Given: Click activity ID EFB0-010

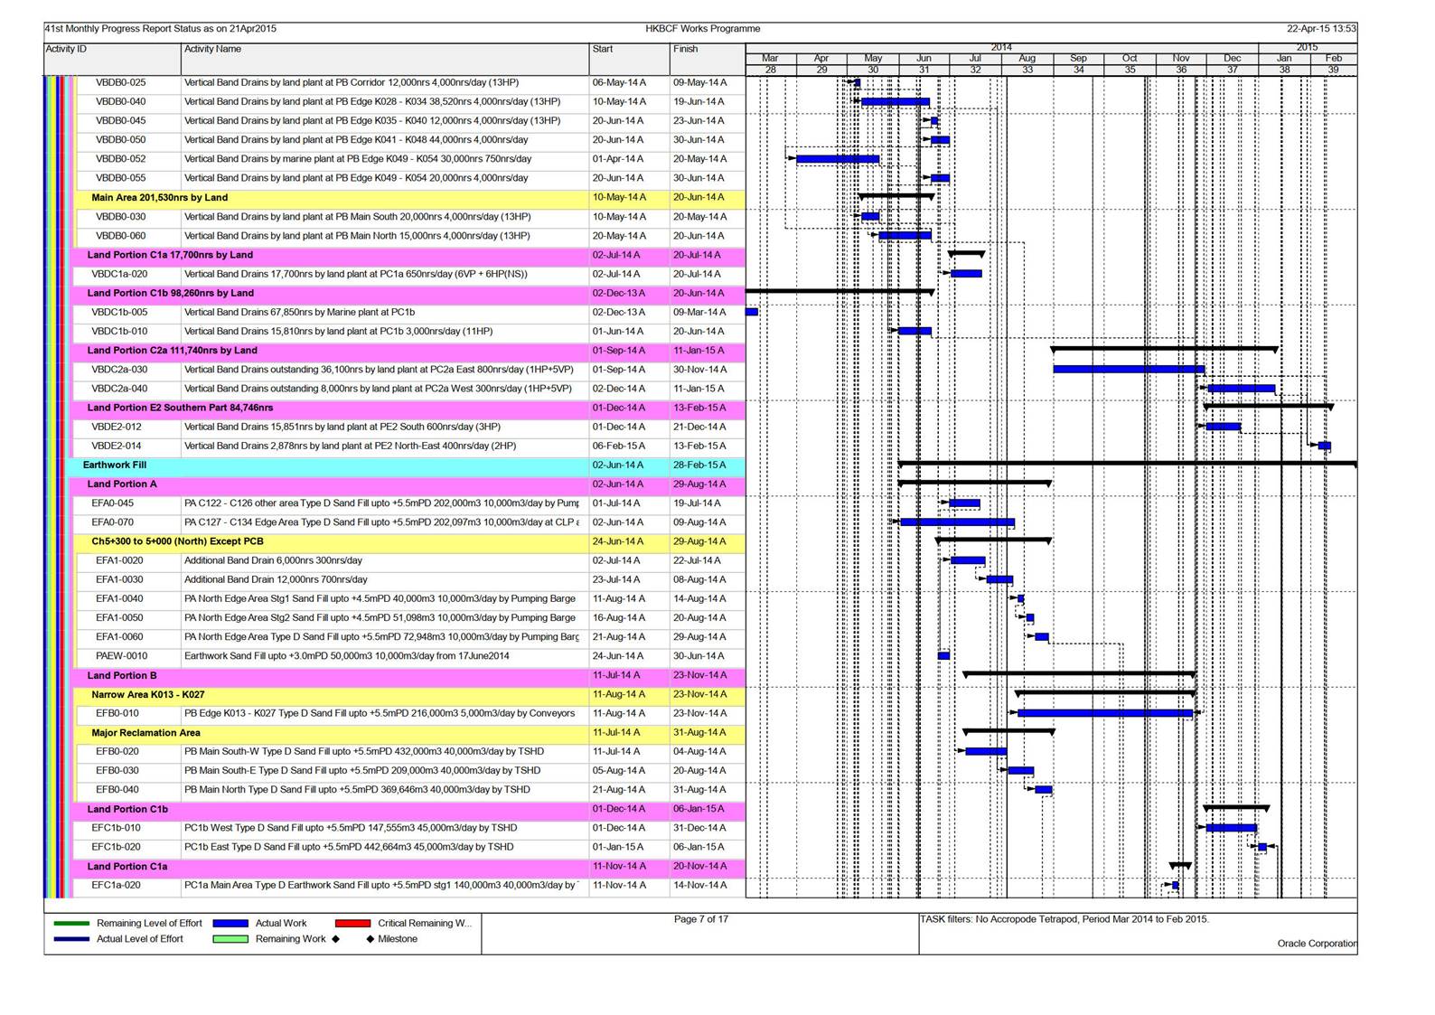Looking at the screenshot, I should pos(117,714).
